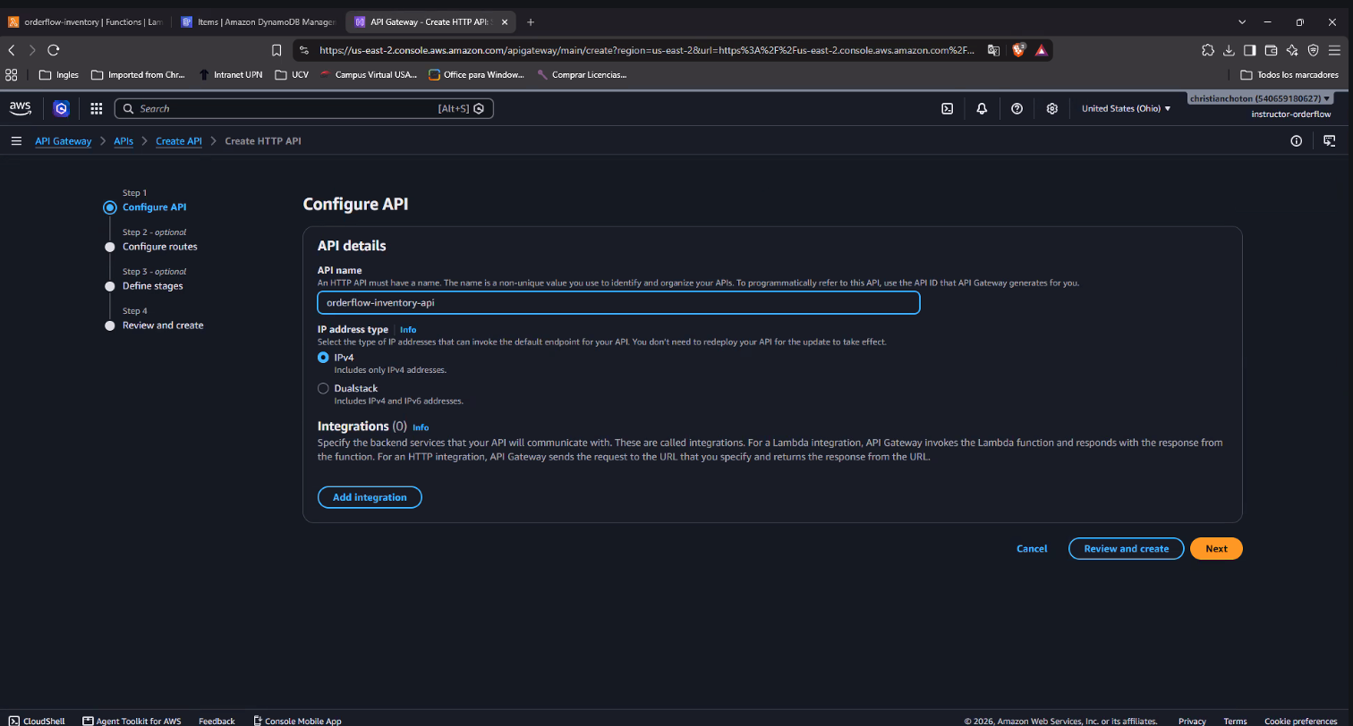Open Info link next to Integrations
The height and width of the screenshot is (726, 1353).
click(x=421, y=427)
